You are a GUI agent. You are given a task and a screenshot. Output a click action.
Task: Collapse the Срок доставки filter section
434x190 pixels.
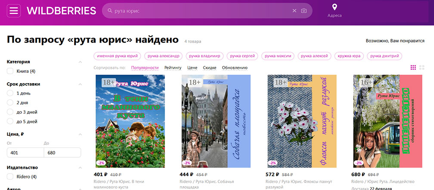click(80, 84)
